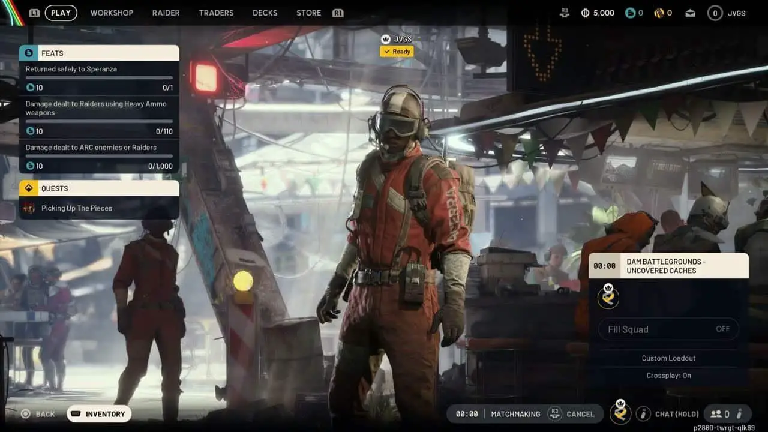Screen dimensions: 768x432
Task: Open the JVGS player level badge
Action: (715, 13)
